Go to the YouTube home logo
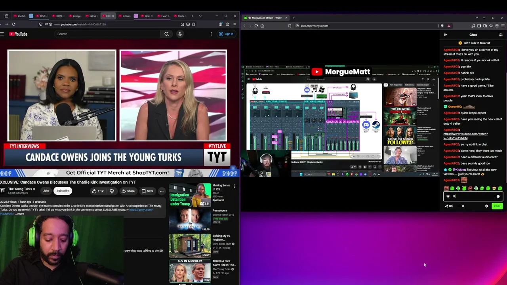This screenshot has width=507, height=285. (x=18, y=34)
